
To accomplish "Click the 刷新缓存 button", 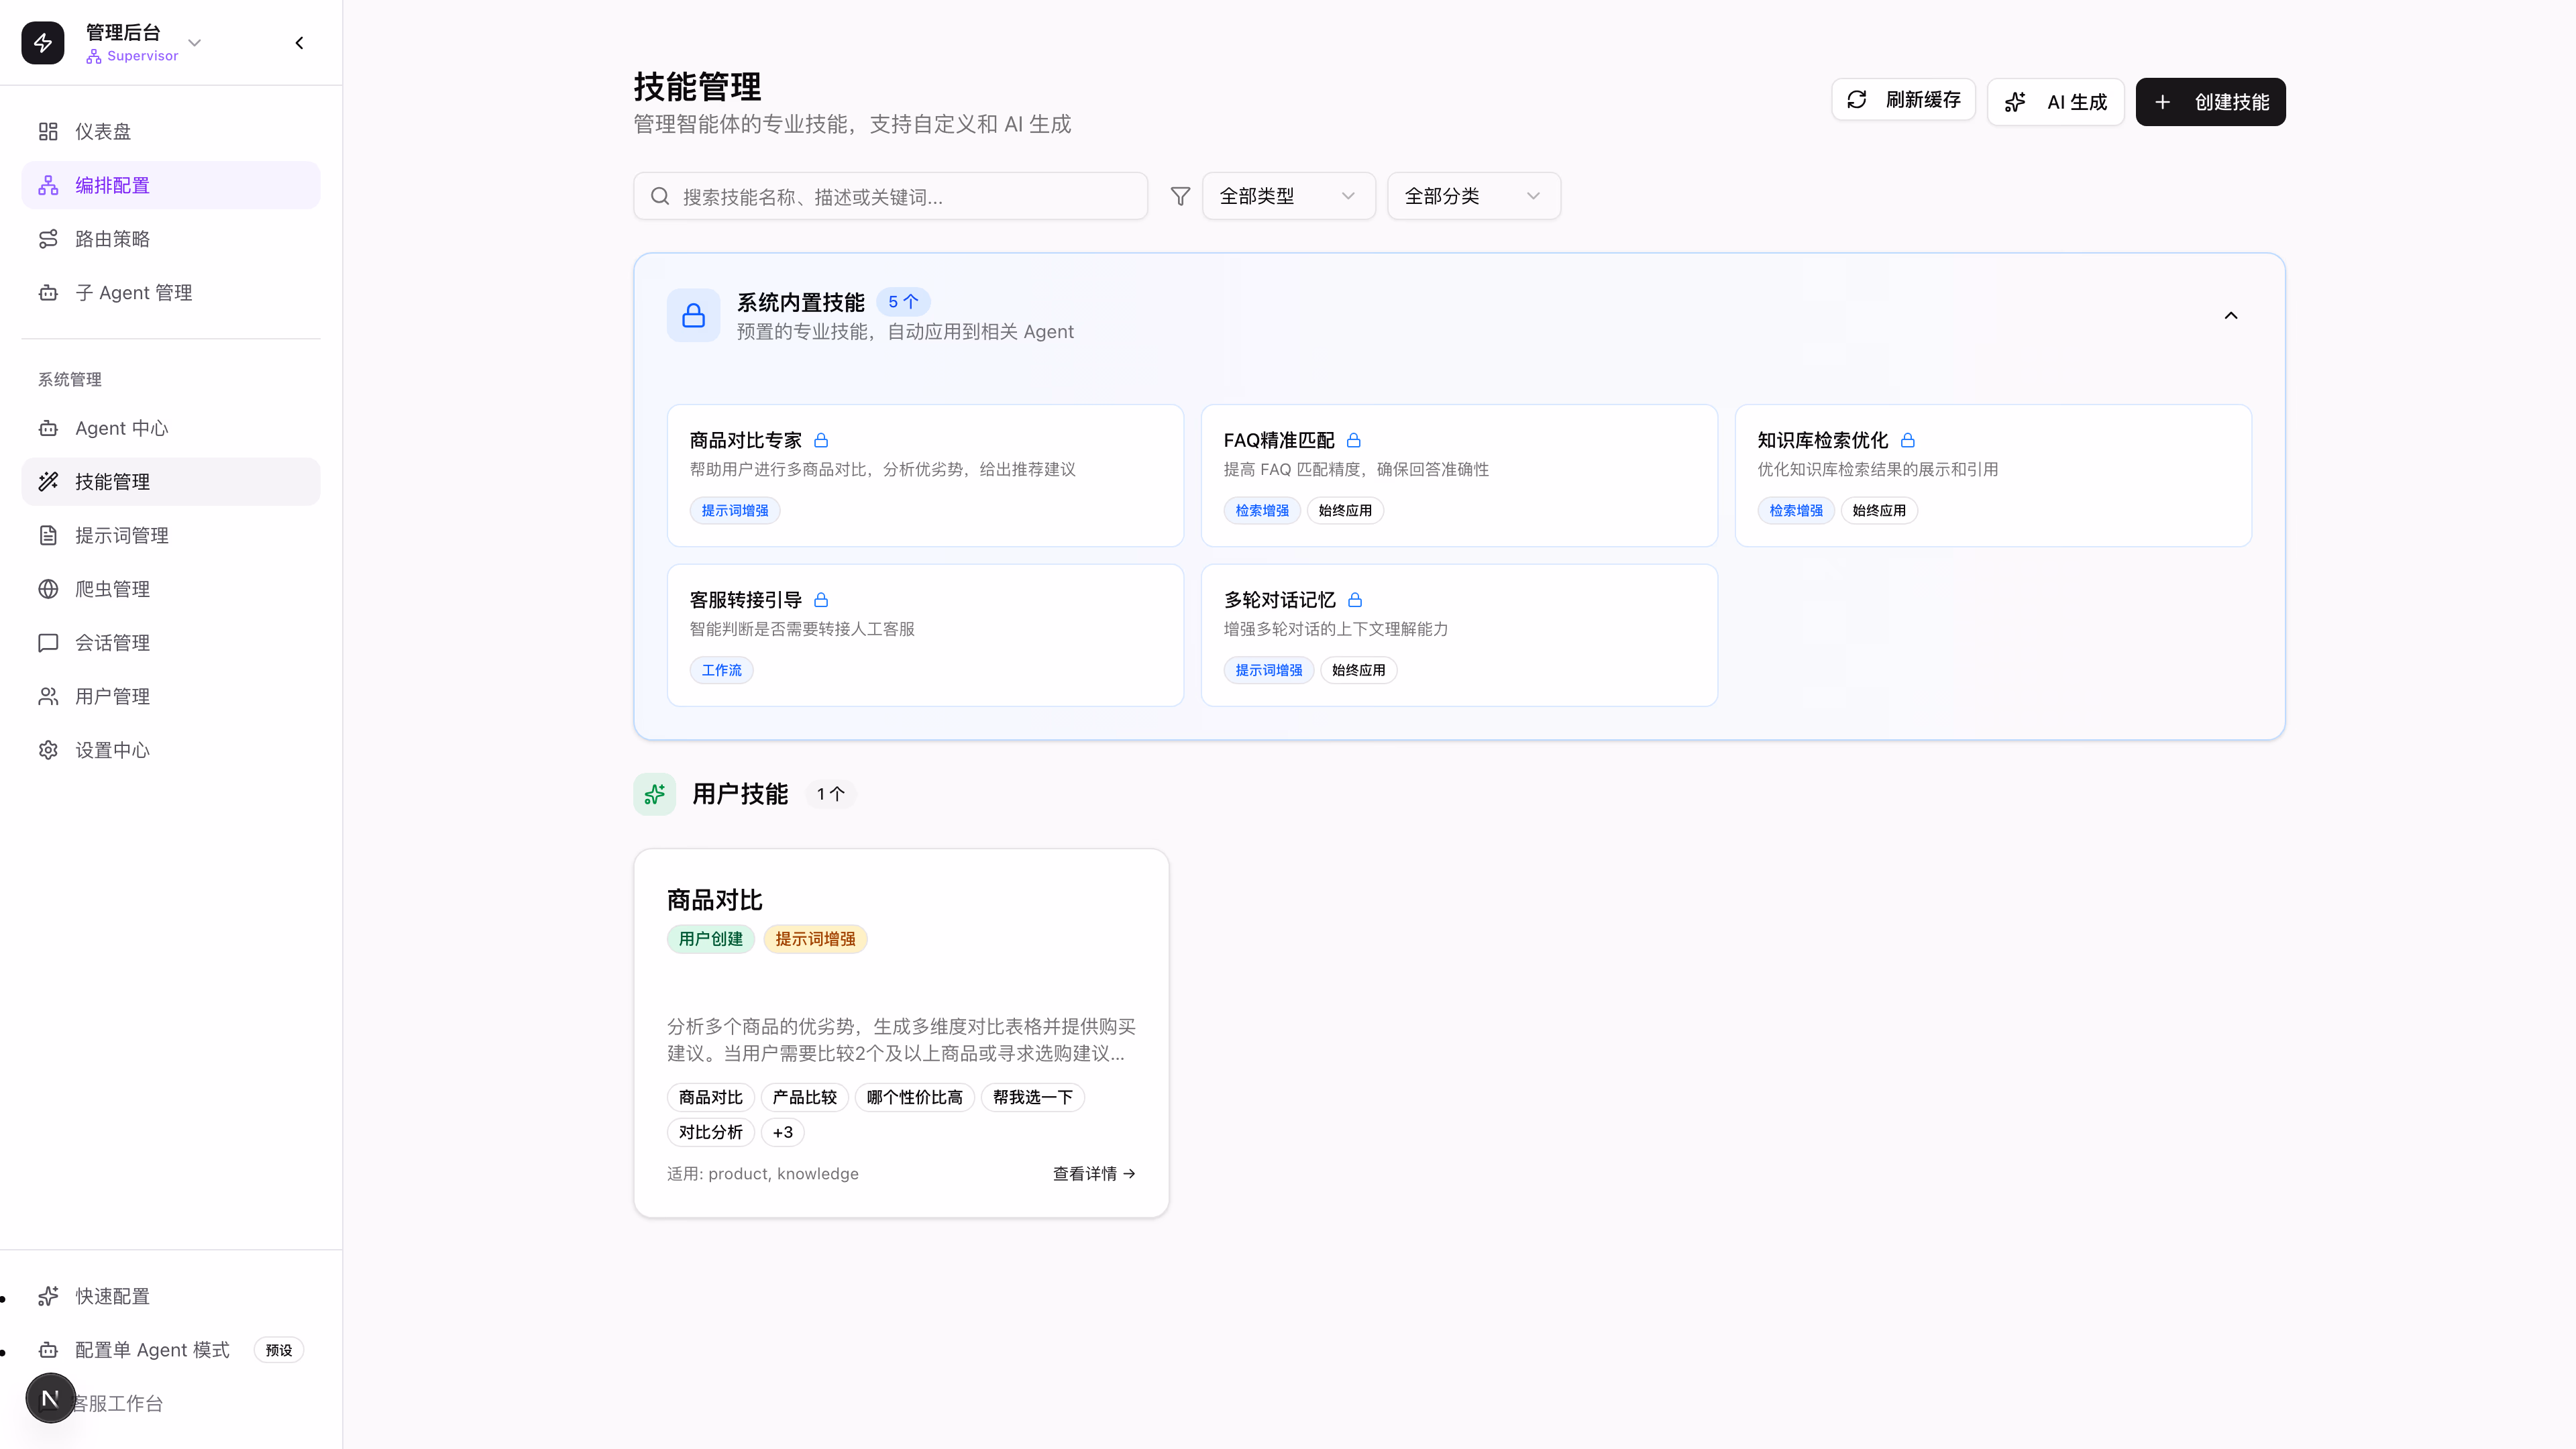I will coord(1903,99).
